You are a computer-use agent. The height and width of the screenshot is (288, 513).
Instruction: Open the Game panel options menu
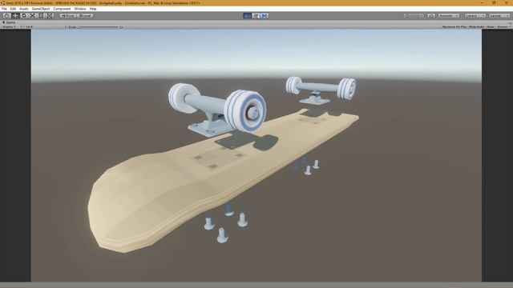(x=510, y=22)
